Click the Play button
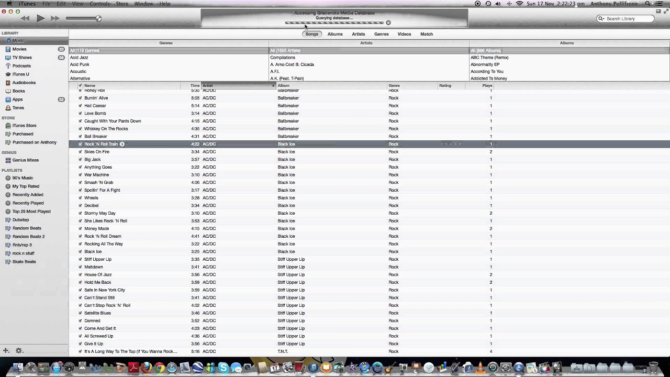The image size is (670, 377). pyautogui.click(x=40, y=18)
